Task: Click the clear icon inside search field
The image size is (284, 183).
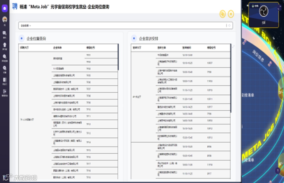Action: pos(229,25)
